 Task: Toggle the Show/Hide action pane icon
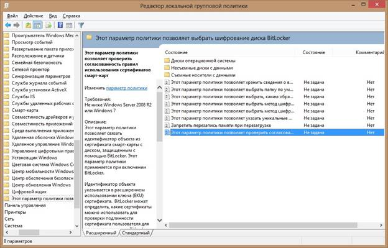69,25
